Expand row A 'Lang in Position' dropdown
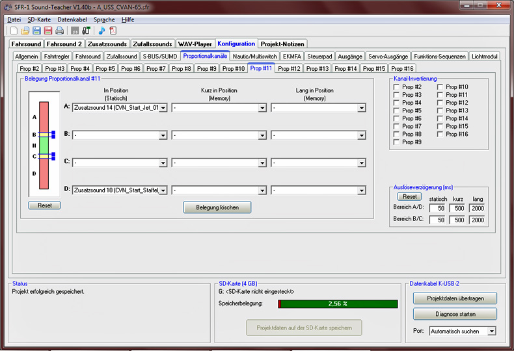This screenshot has height=351, width=514. [361, 108]
